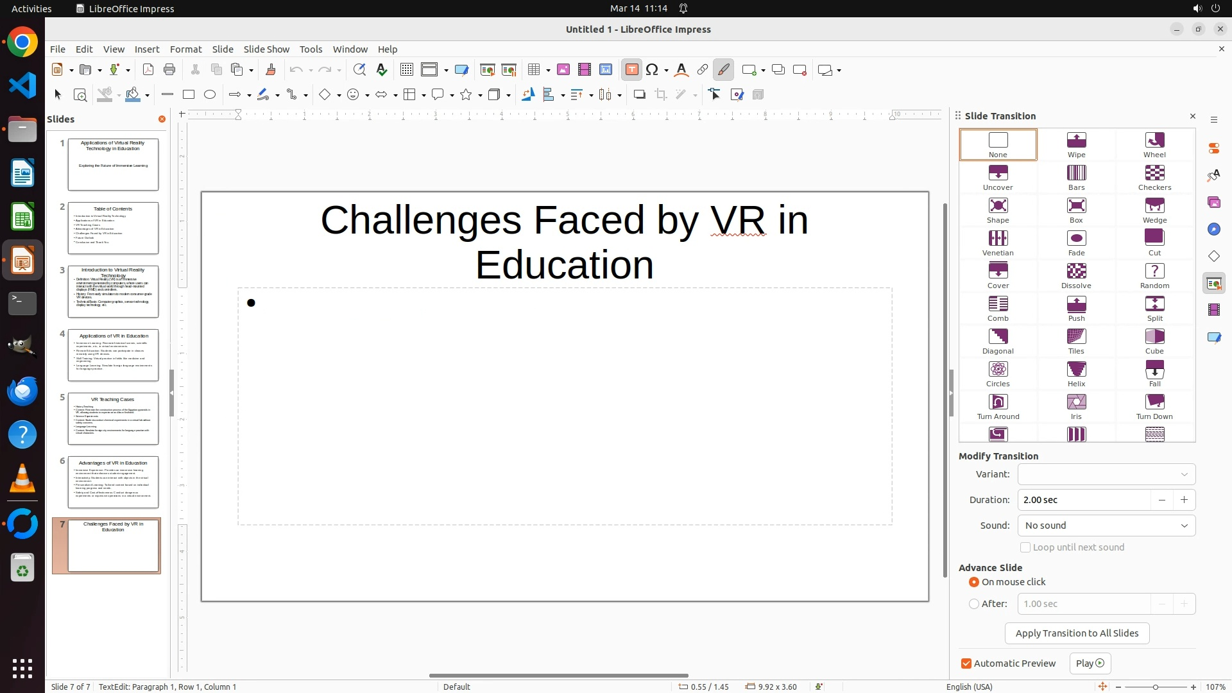Select the Ellipse drawing tool
Viewport: 1232px width, 693px height.
[x=210, y=95]
